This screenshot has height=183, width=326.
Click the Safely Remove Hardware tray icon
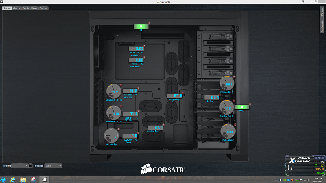[x=297, y=180]
